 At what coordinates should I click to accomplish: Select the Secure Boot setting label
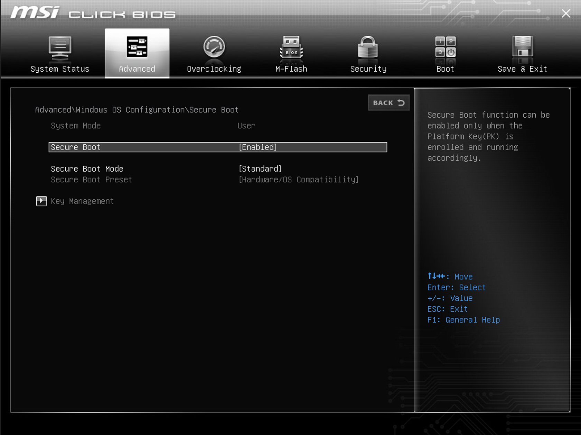point(75,147)
